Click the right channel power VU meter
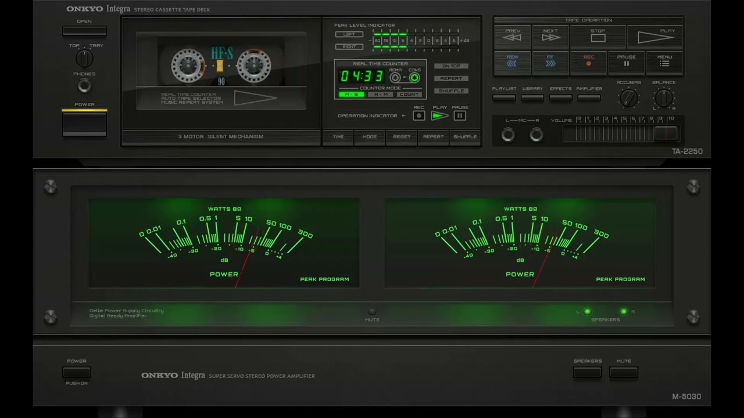The image size is (744, 418). point(520,243)
